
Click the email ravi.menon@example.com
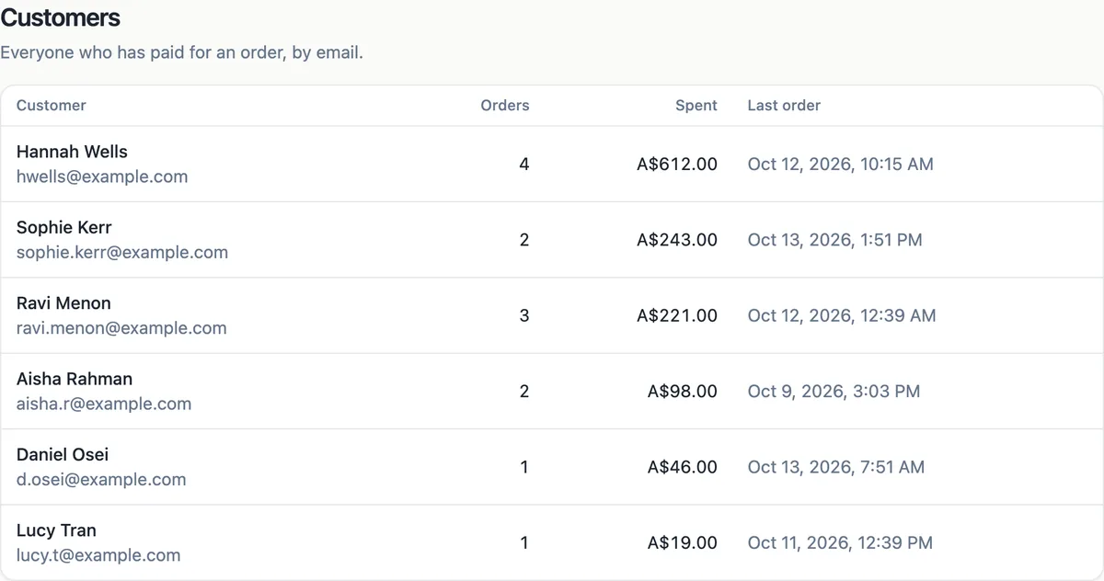click(121, 328)
